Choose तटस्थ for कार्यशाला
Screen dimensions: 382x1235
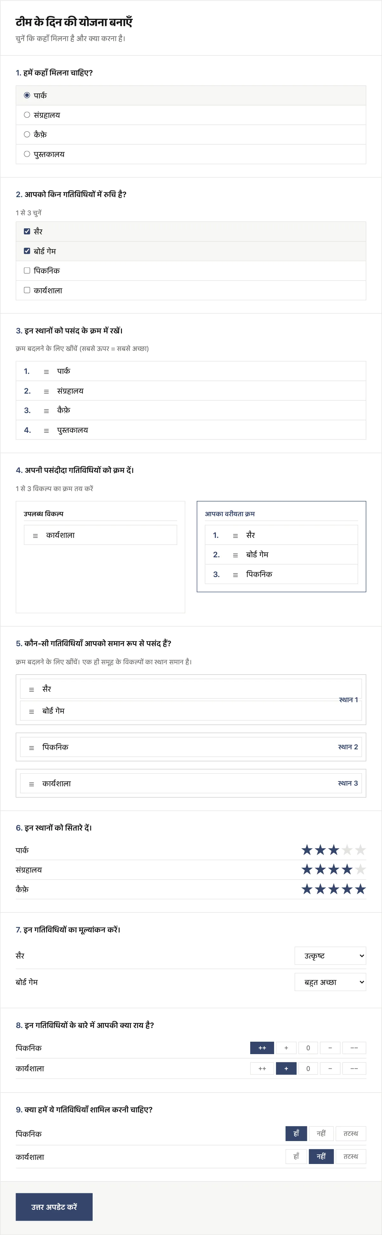(x=351, y=1156)
